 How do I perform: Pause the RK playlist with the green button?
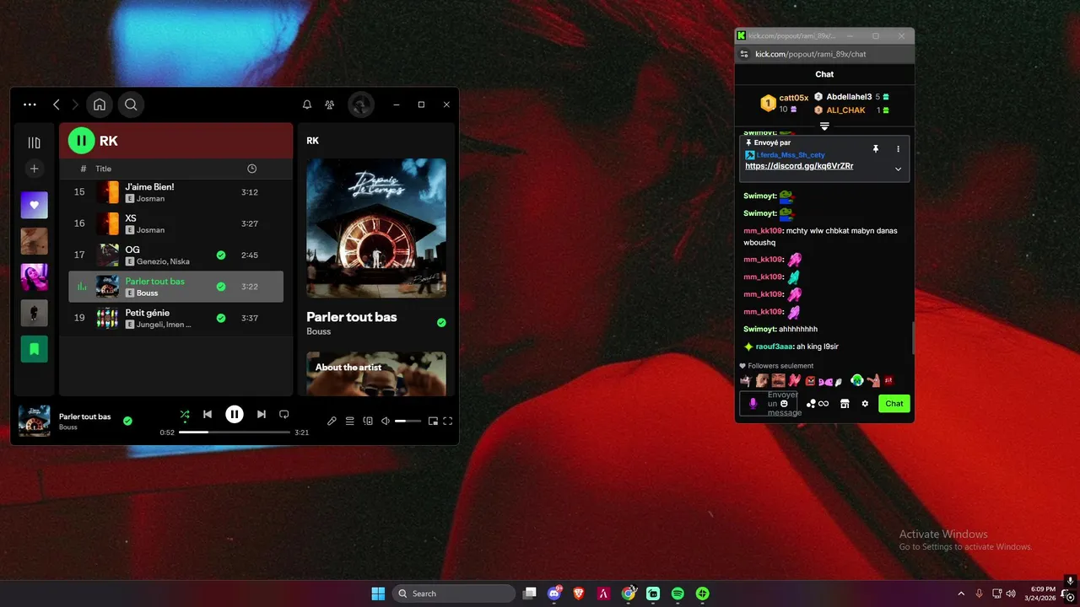point(81,141)
